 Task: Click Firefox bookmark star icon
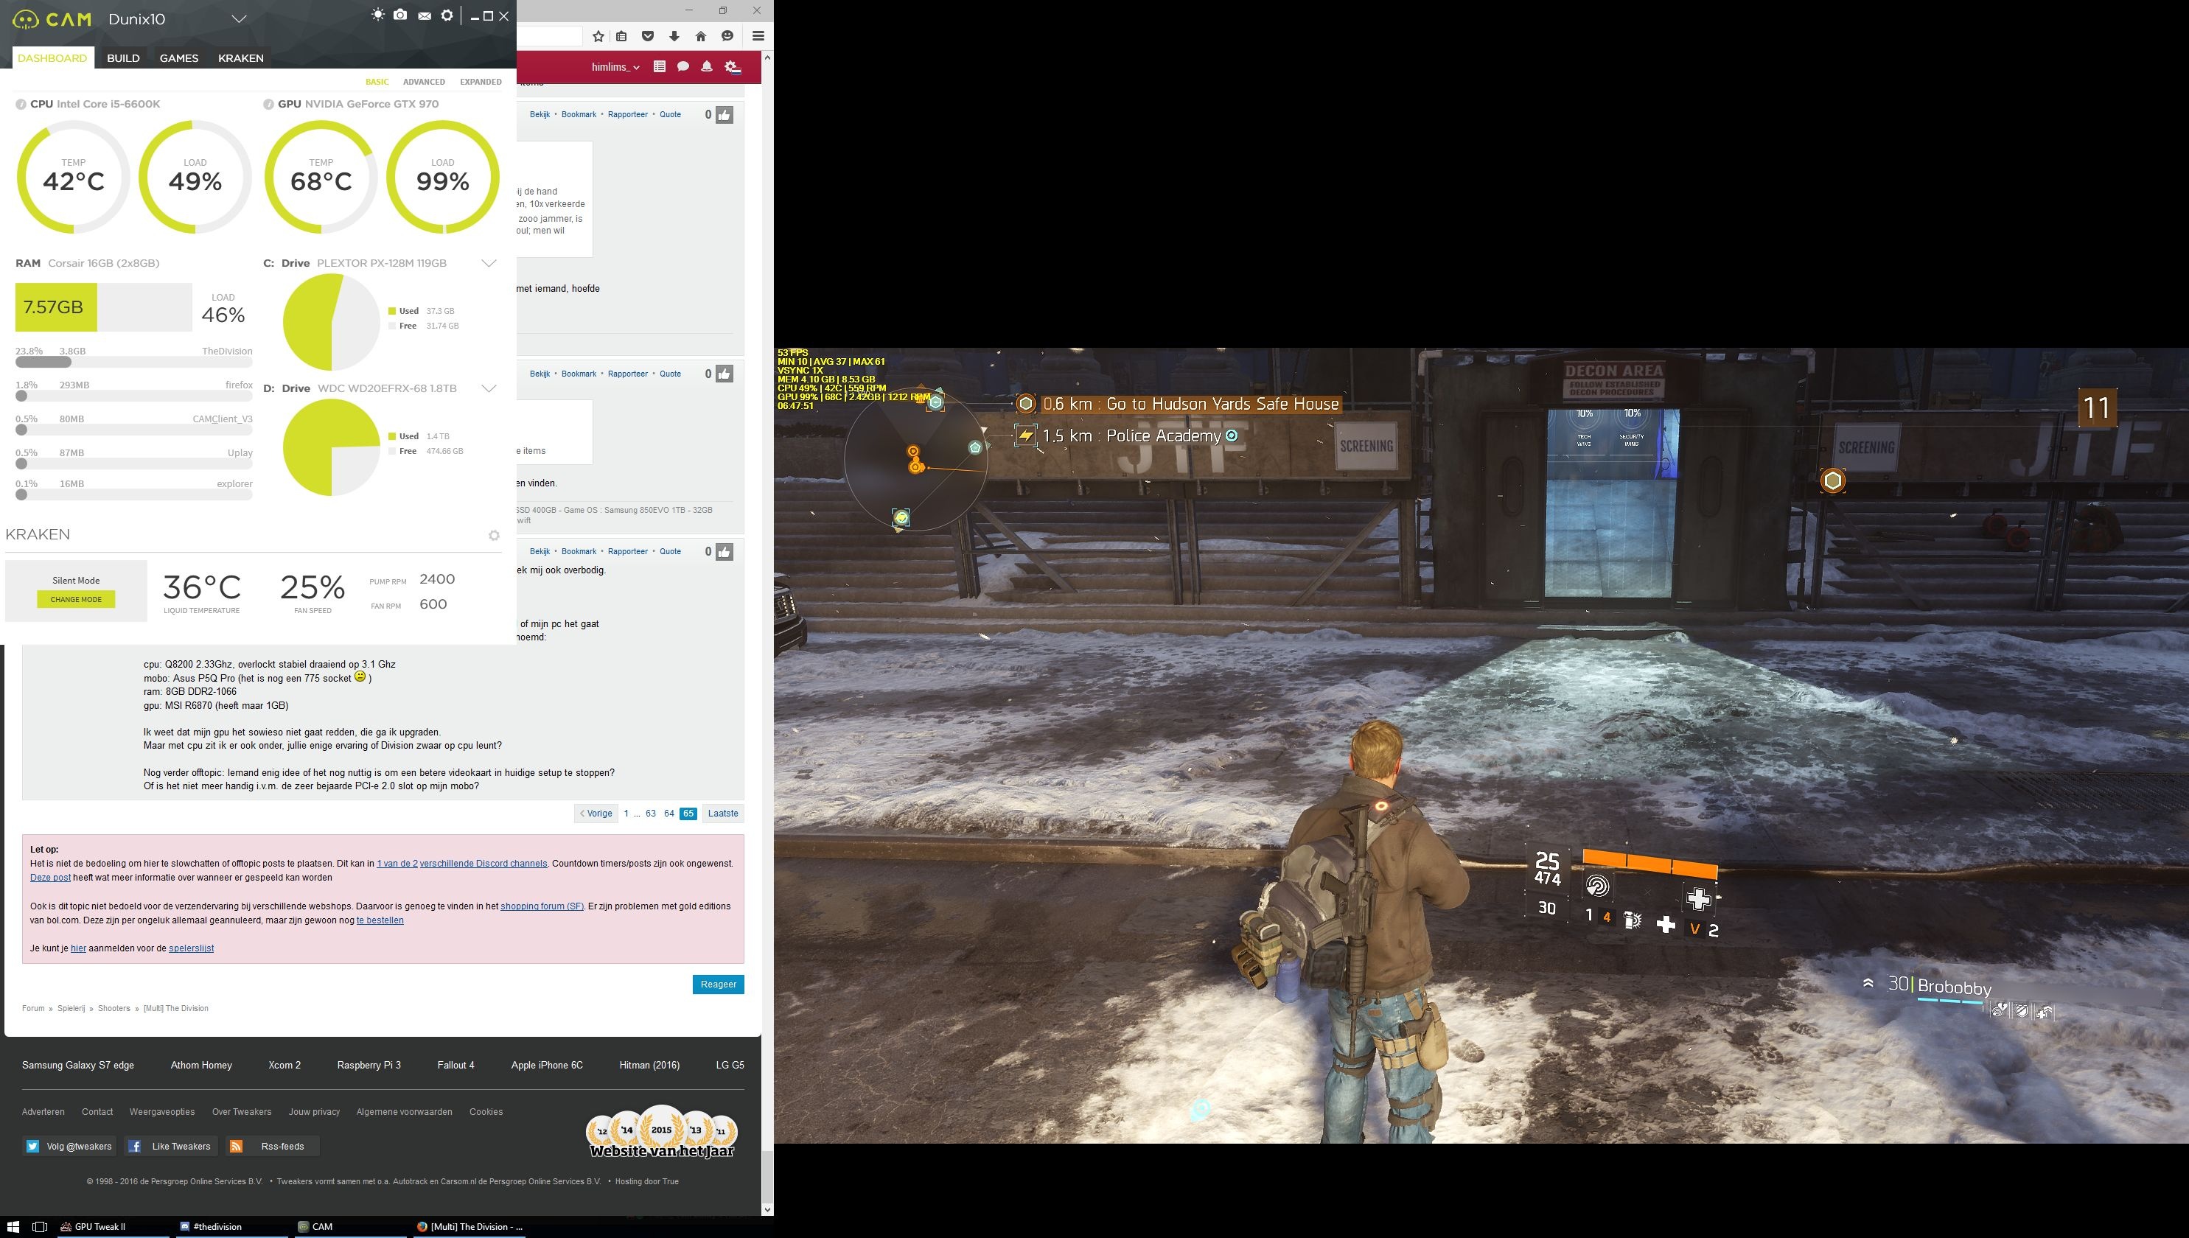pos(598,35)
